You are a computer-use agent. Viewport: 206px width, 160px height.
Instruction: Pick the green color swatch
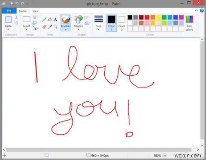pos(164,18)
